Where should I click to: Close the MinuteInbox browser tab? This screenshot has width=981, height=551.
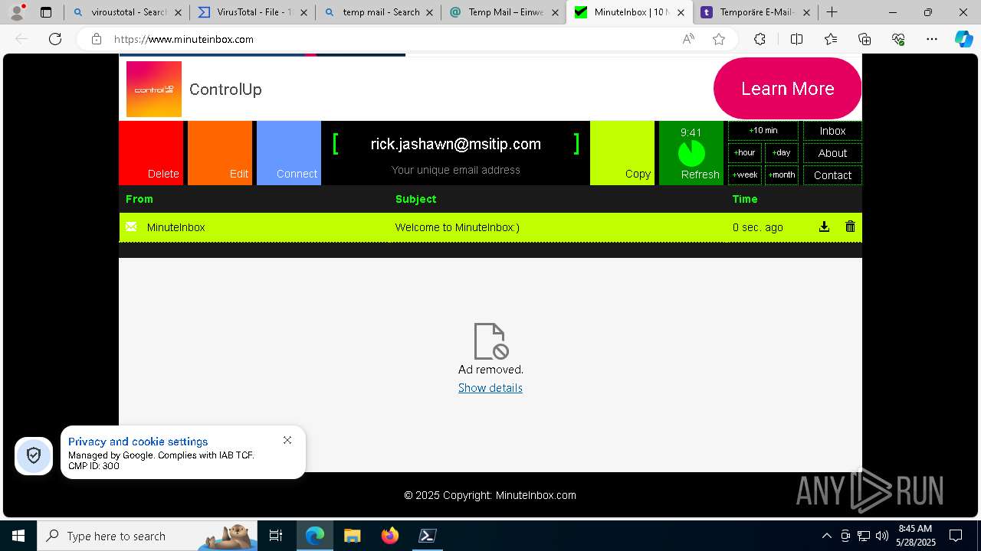coord(681,12)
